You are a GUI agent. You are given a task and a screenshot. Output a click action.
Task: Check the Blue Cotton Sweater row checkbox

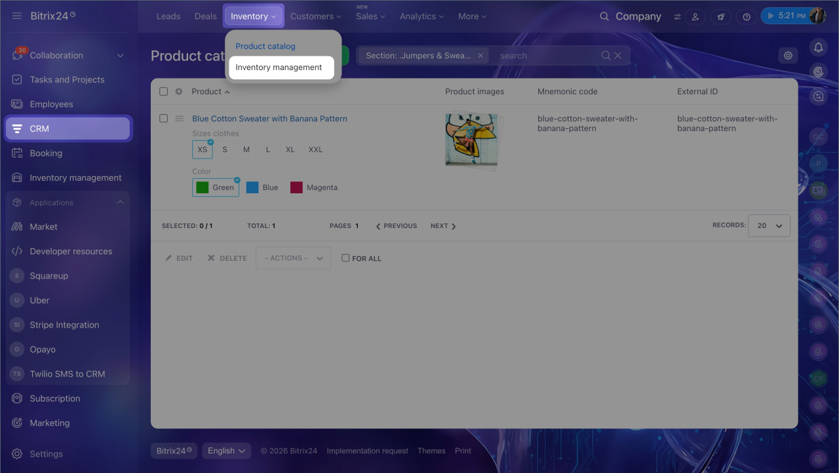pos(164,119)
